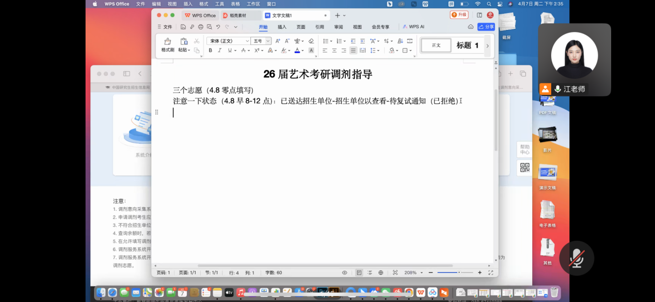Expand the zoom percentage 208% dropdown
Image resolution: width=655 pixels, height=302 pixels.
(422, 273)
